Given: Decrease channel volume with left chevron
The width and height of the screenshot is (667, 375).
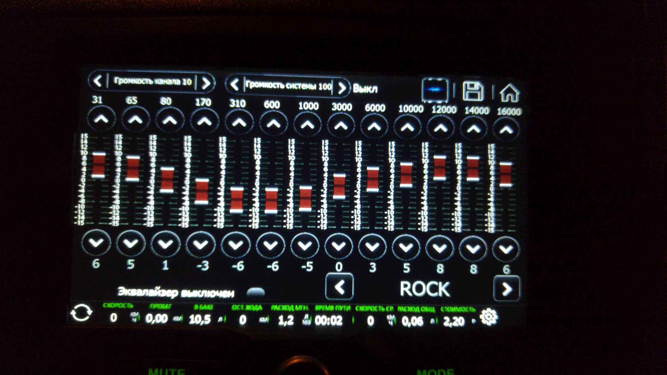Looking at the screenshot, I should point(98,81).
